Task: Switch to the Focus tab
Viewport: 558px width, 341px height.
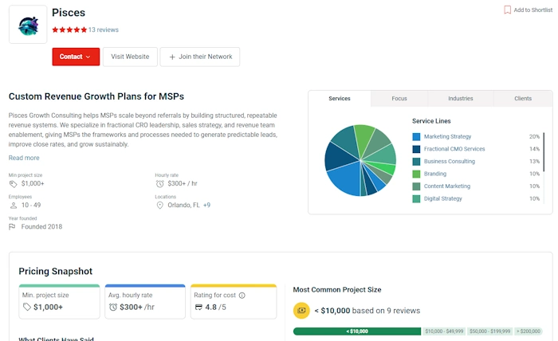Action: click(399, 99)
